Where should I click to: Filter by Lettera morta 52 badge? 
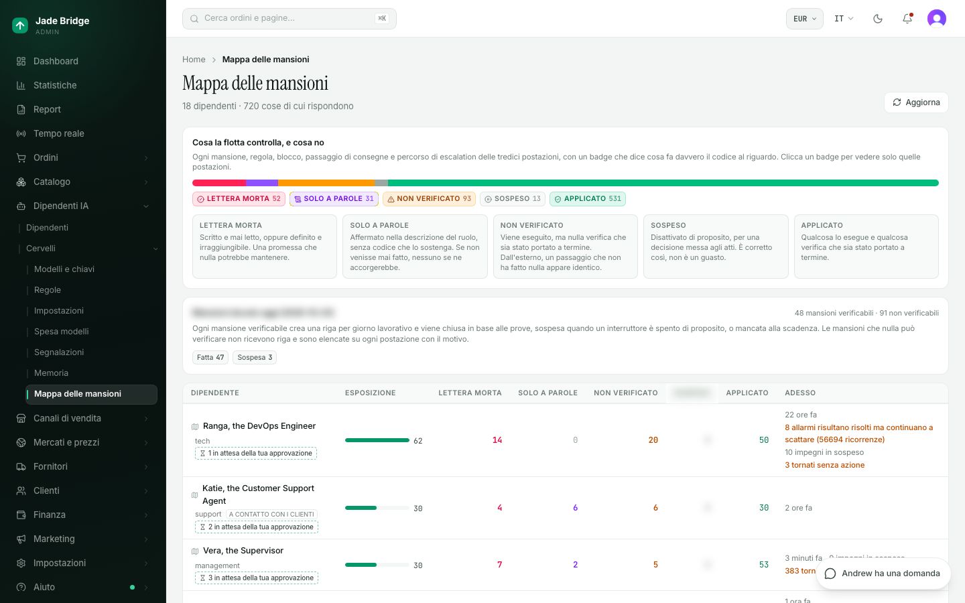click(x=239, y=199)
